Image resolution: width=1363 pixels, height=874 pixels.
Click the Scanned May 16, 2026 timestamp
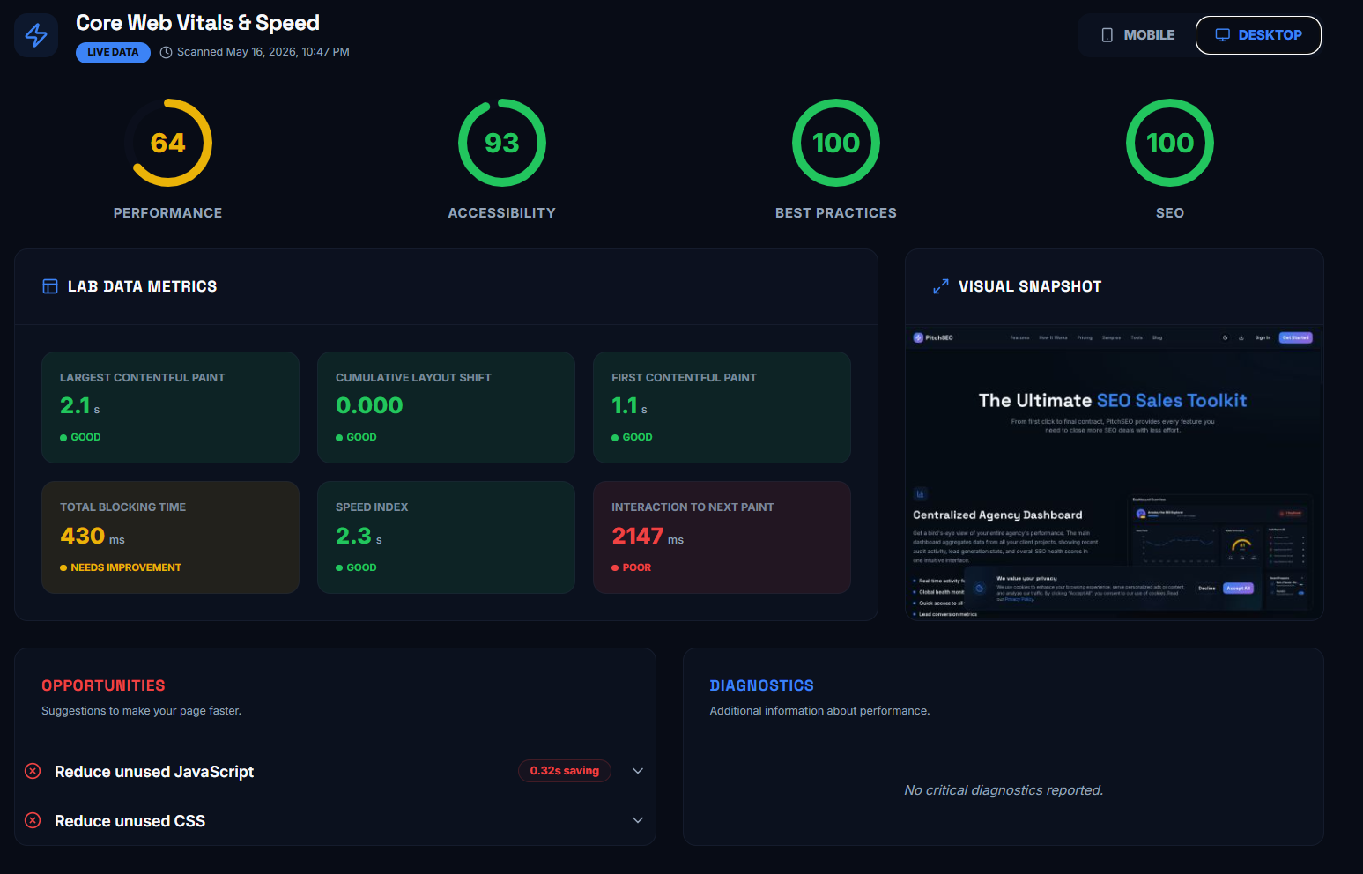tap(263, 52)
